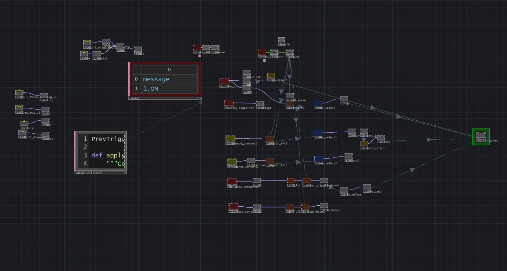Screen dimensions: 507x271
Task: Click the pink docked-operator icon under the left timer
Action: point(199,56)
